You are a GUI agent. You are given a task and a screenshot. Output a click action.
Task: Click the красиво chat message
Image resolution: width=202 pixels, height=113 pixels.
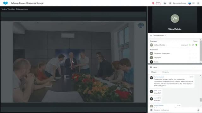(157, 100)
